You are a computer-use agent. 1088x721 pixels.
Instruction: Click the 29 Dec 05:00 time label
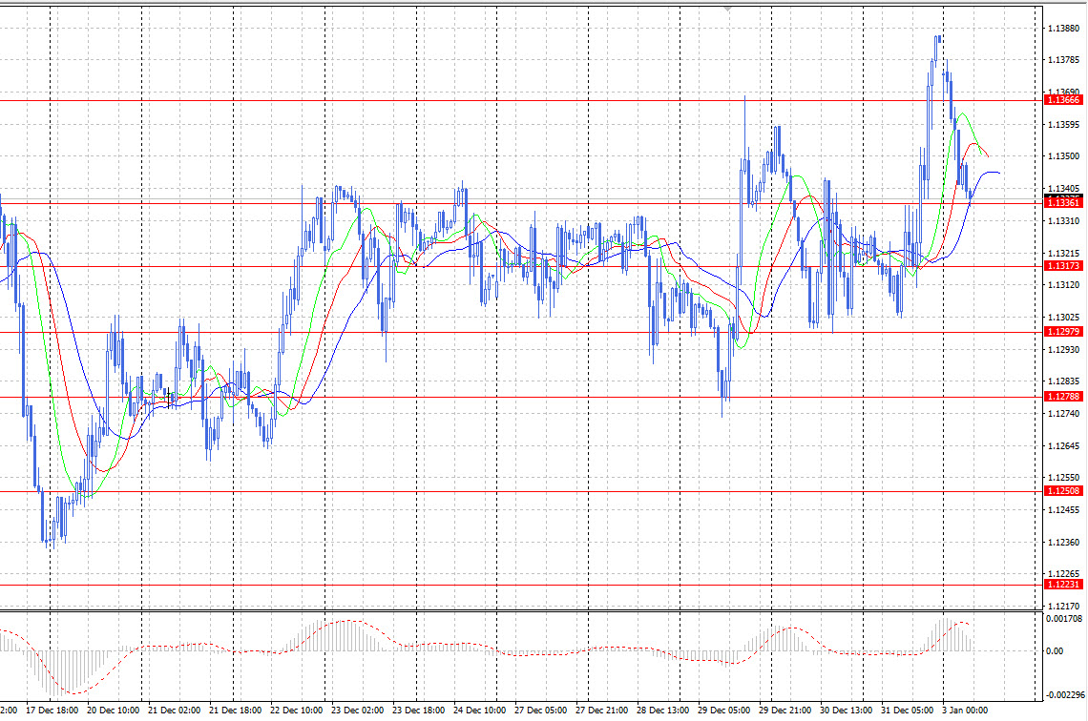coord(723,711)
